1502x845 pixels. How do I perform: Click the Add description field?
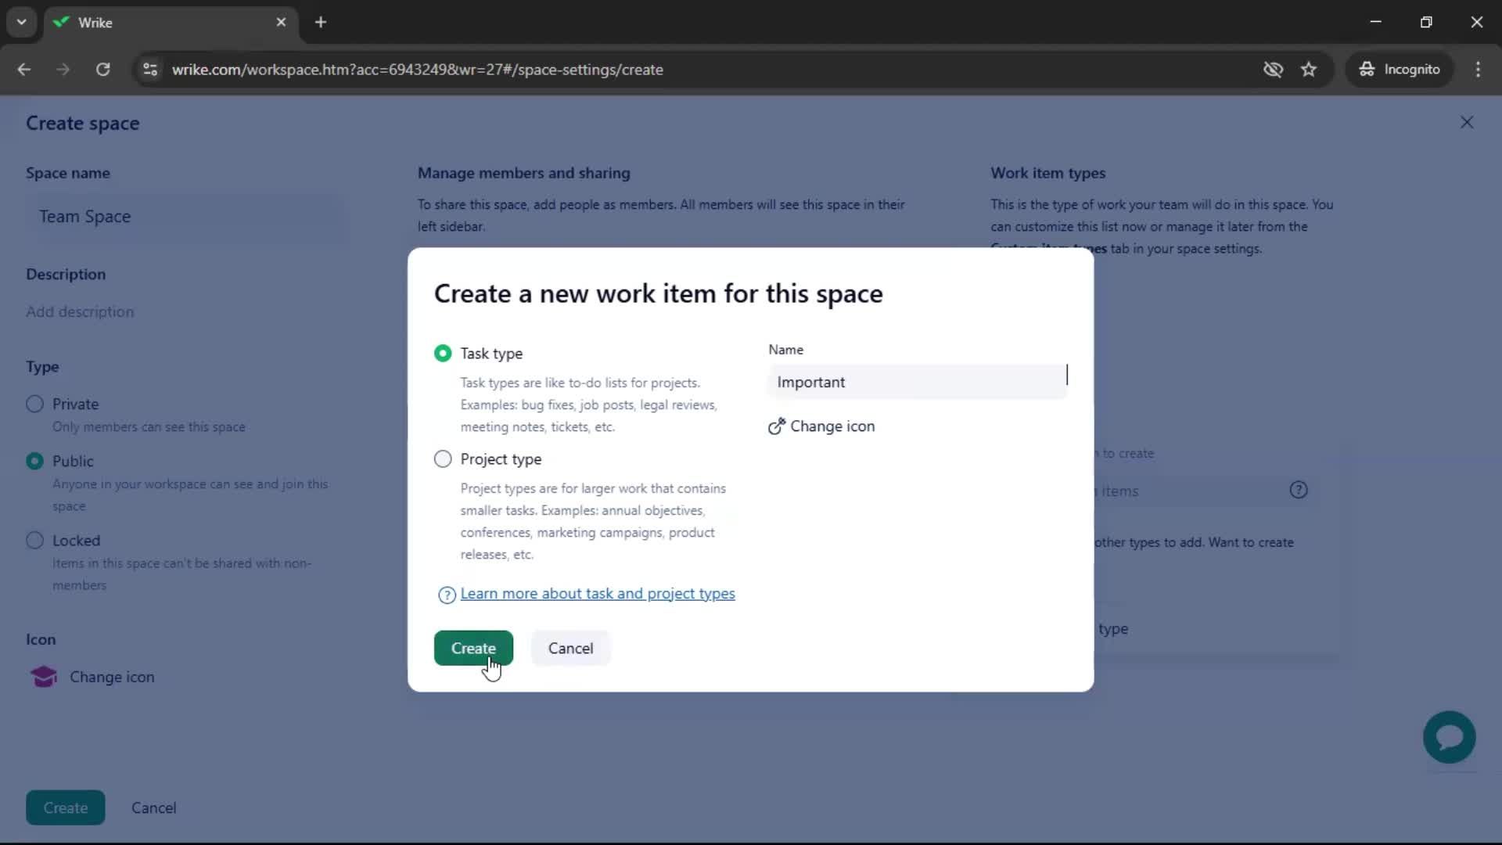pos(80,311)
